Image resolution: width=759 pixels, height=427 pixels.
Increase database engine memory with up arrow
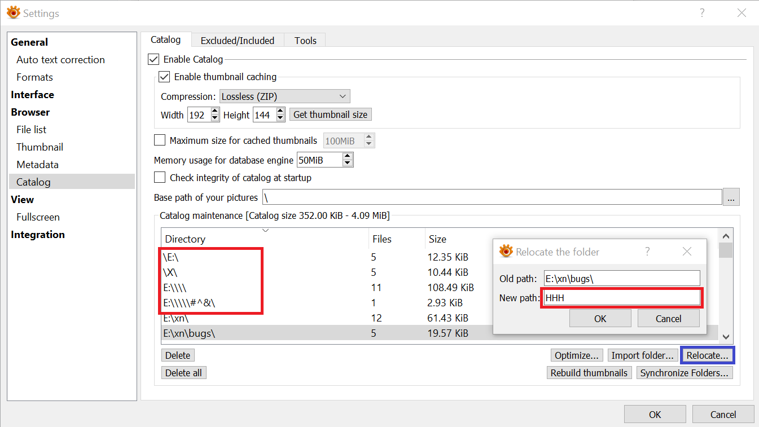pos(348,157)
